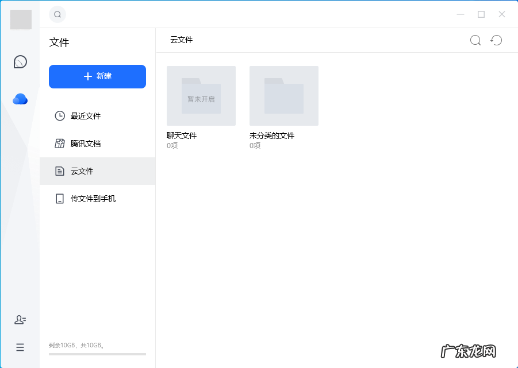Select 传文件到手机 in the sidebar

93,198
